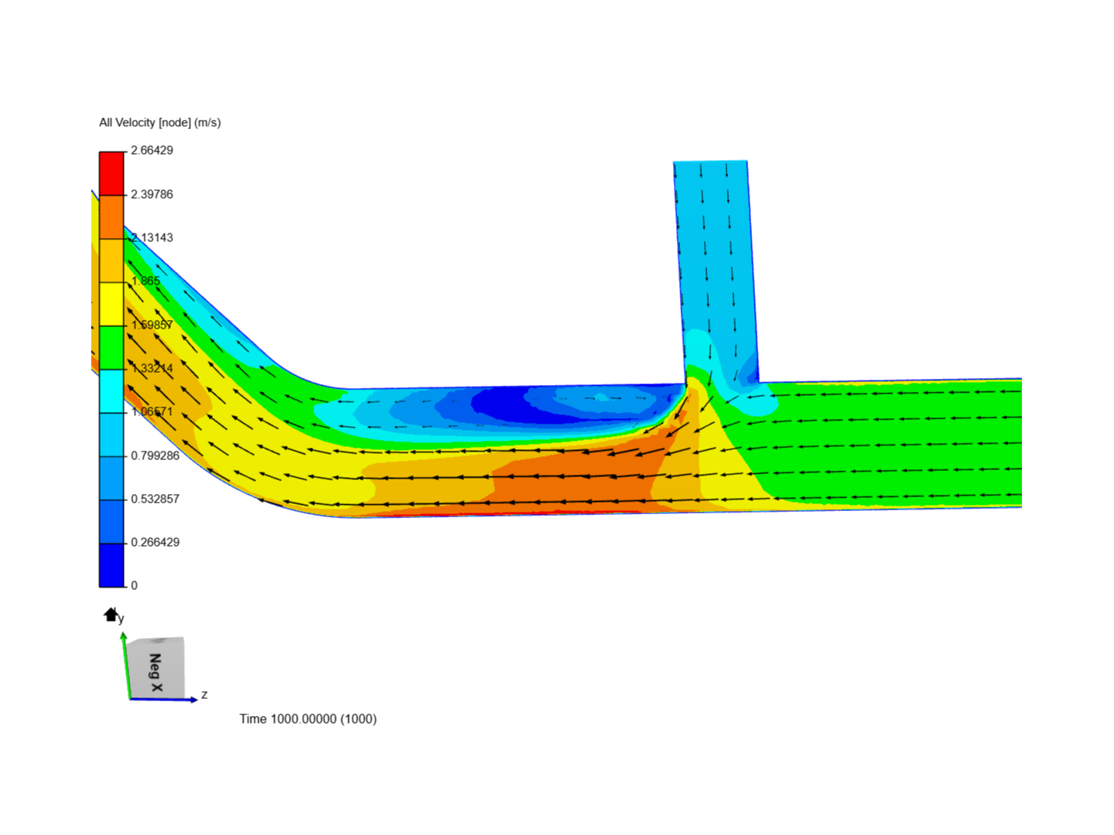Pick the cyan legend band below 1.33214
This screenshot has height=835, width=1114.
pyautogui.click(x=111, y=391)
